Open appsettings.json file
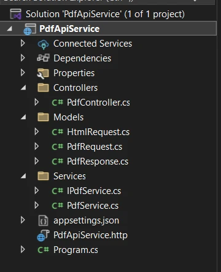The height and width of the screenshot is (272, 221). coord(86,221)
